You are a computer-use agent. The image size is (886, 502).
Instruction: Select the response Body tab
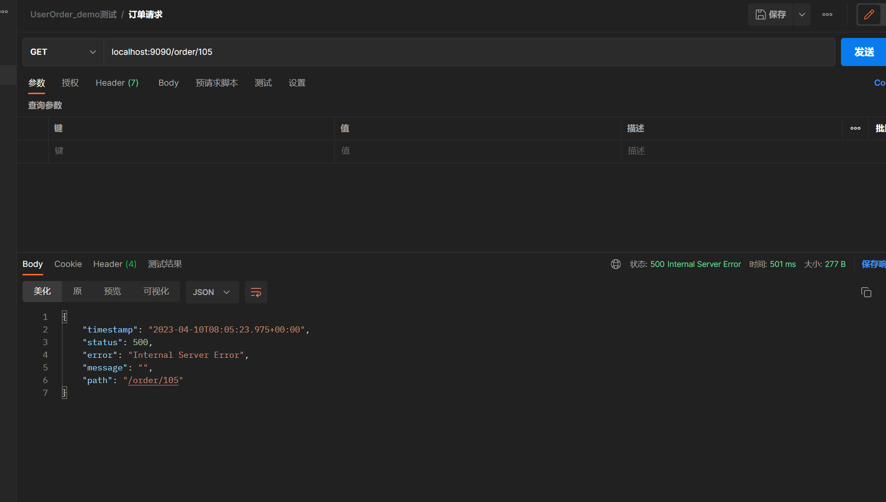tap(33, 264)
